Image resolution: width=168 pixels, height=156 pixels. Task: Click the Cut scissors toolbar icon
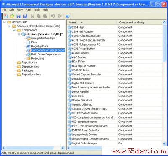click(32, 16)
